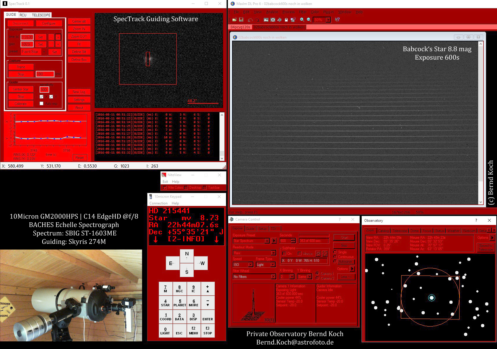This screenshot has width=497, height=349.
Task: Open the Frame Type Light dropdown
Action: [x=273, y=265]
